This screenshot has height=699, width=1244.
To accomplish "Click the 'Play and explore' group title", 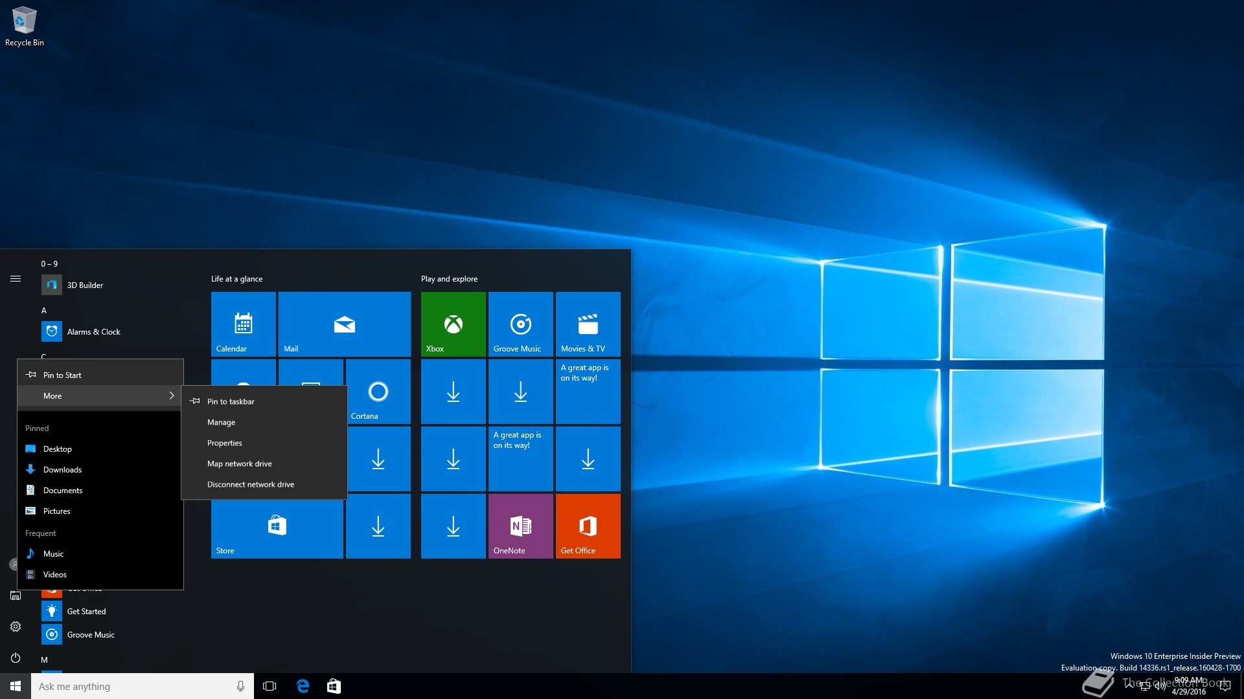I will click(x=449, y=278).
